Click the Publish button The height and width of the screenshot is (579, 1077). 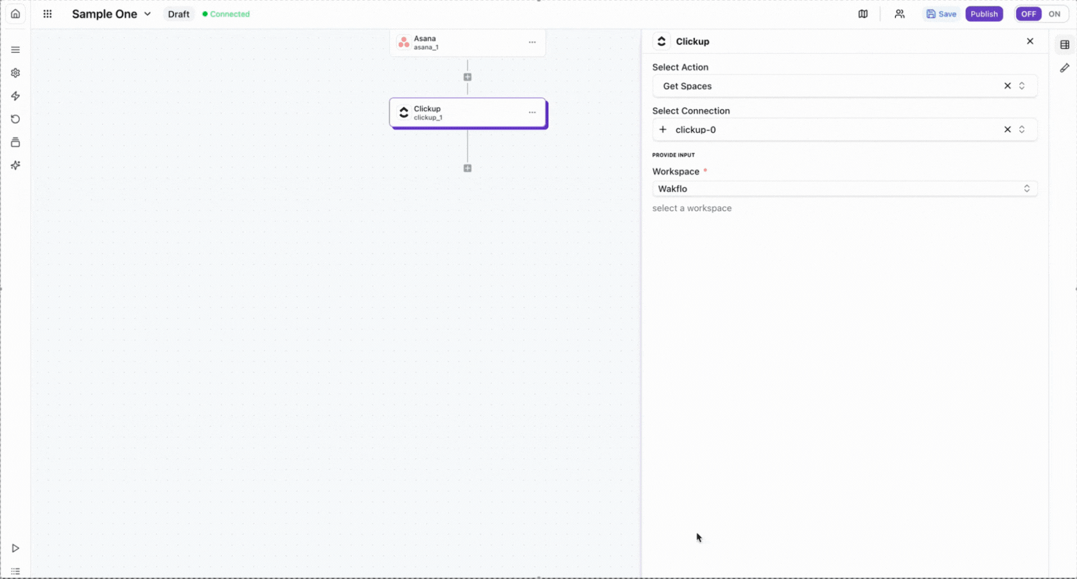click(983, 14)
